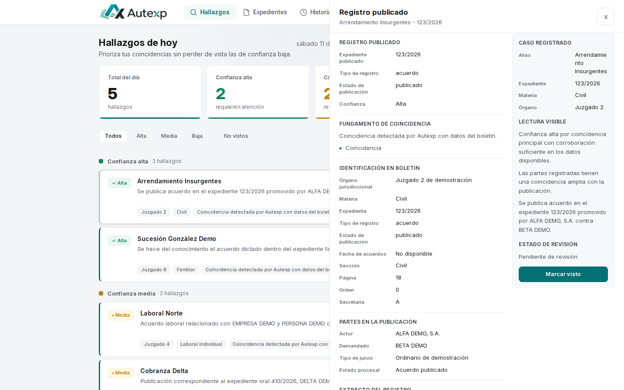Open Sucesión González Demo finding
The height and width of the screenshot is (390, 624).
[x=214, y=255]
